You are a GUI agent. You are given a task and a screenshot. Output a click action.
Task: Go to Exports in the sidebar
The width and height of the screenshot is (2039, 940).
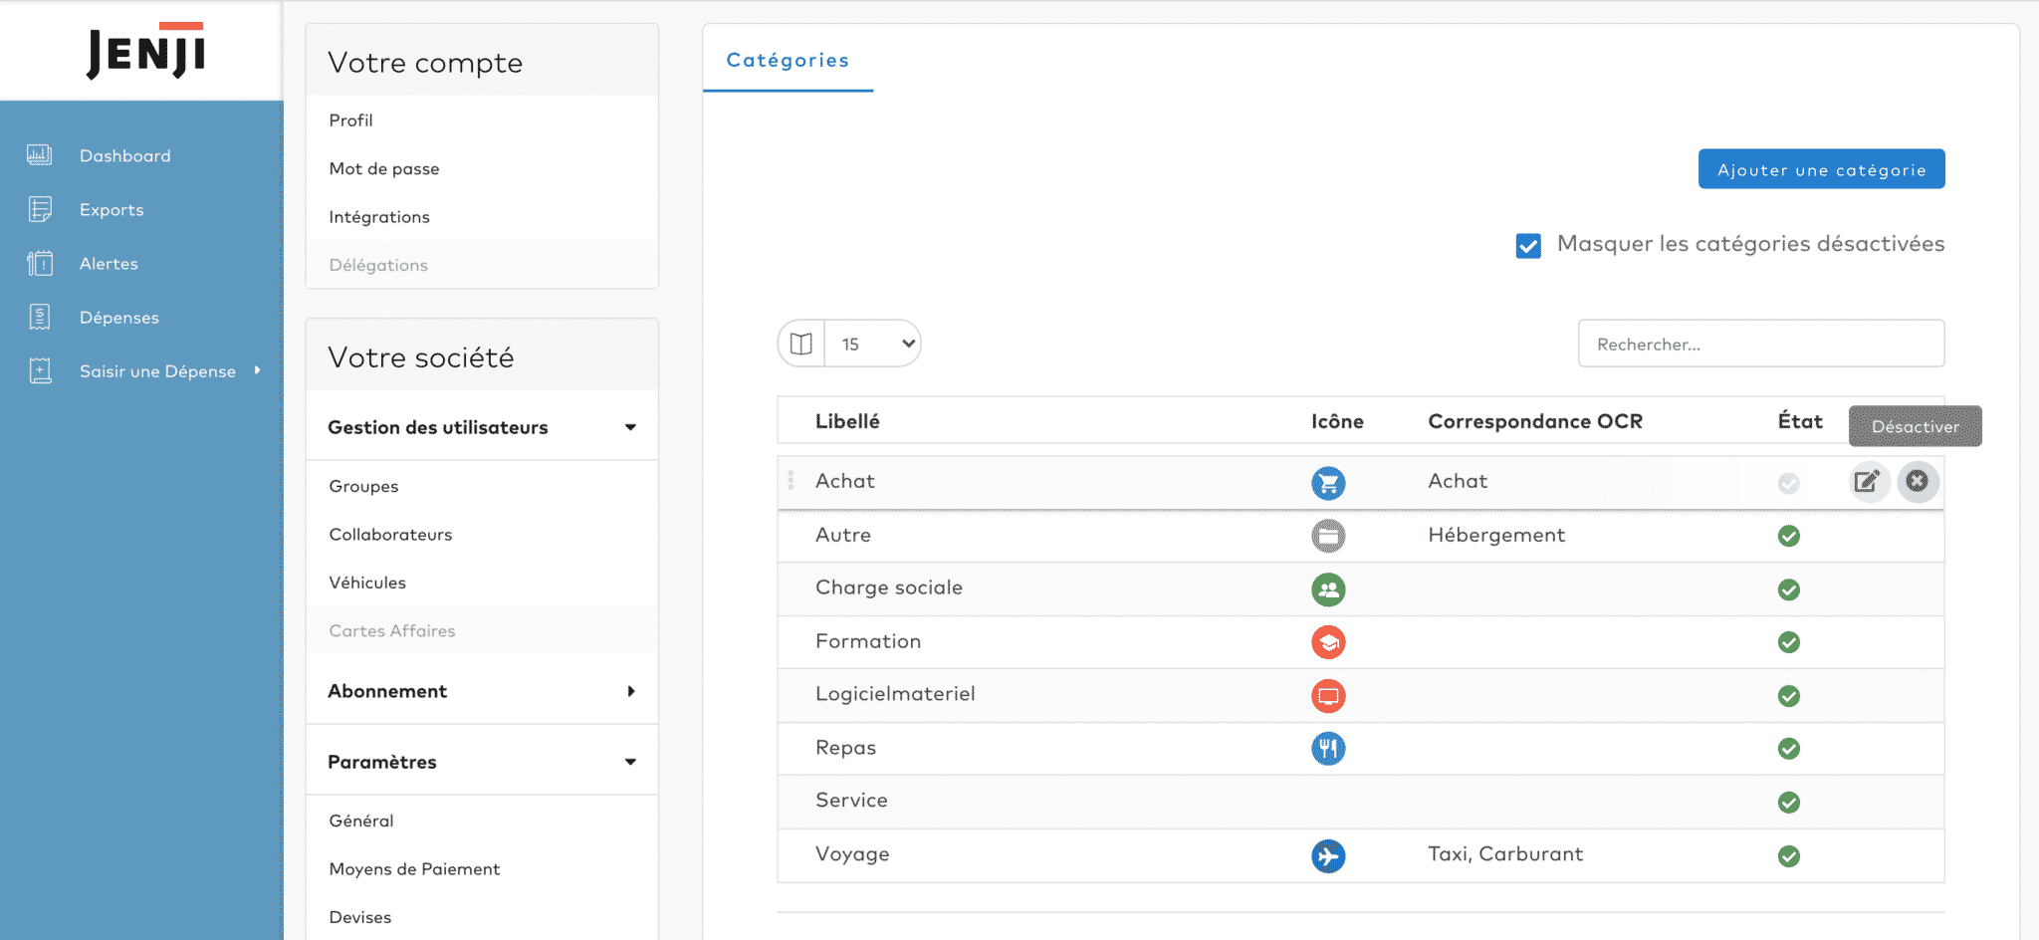(x=112, y=210)
